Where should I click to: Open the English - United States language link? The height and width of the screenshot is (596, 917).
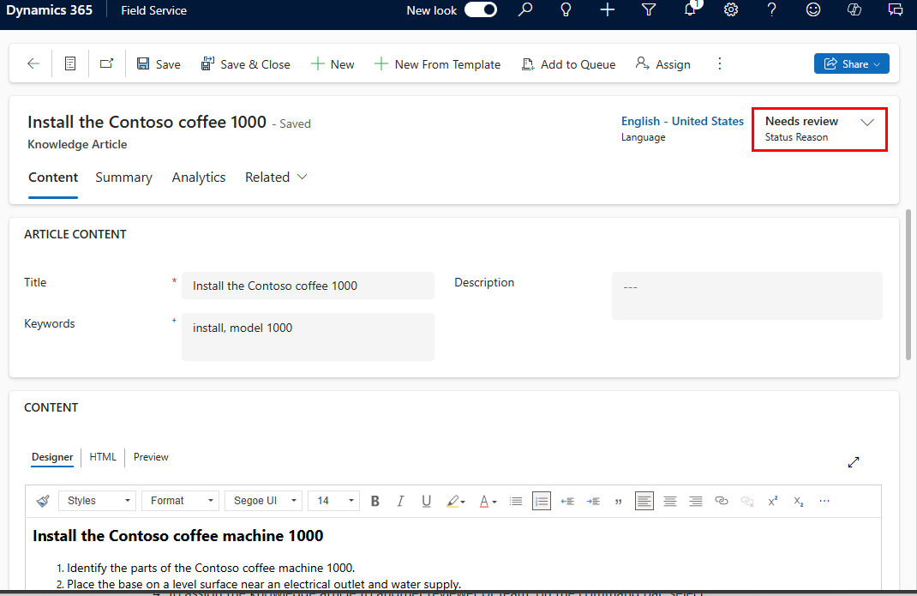pyautogui.click(x=682, y=121)
